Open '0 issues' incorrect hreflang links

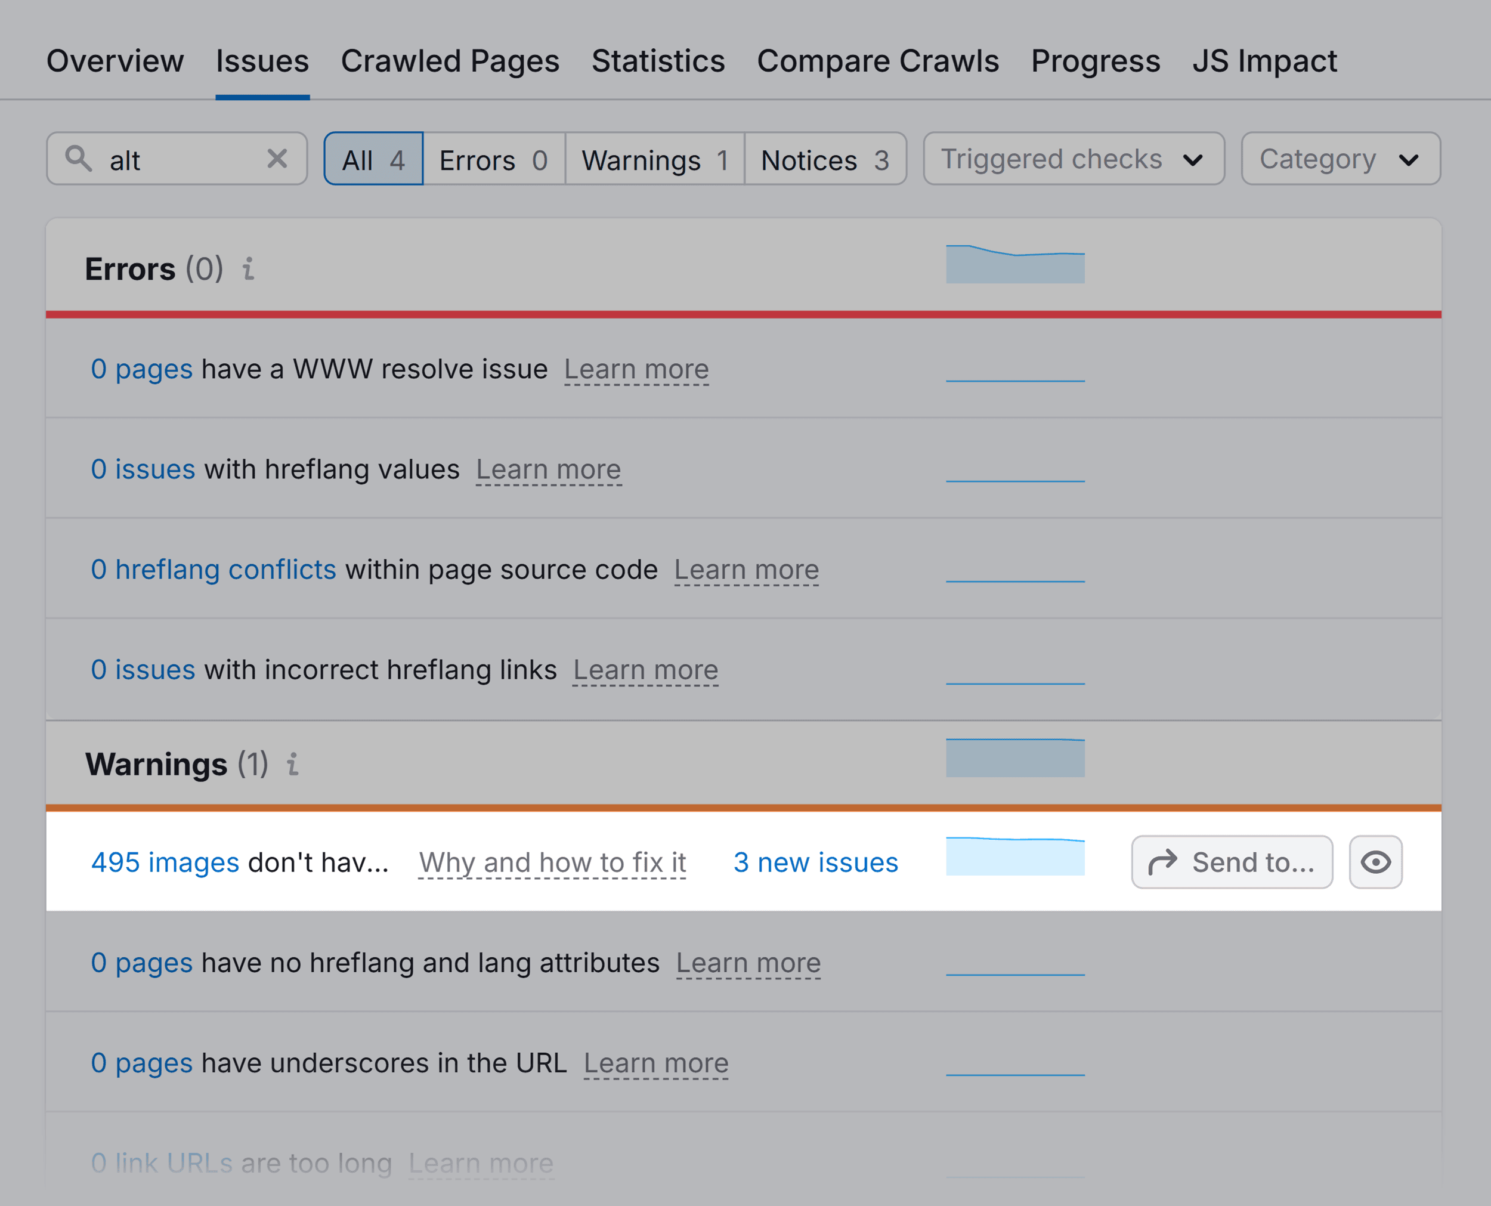[143, 670]
